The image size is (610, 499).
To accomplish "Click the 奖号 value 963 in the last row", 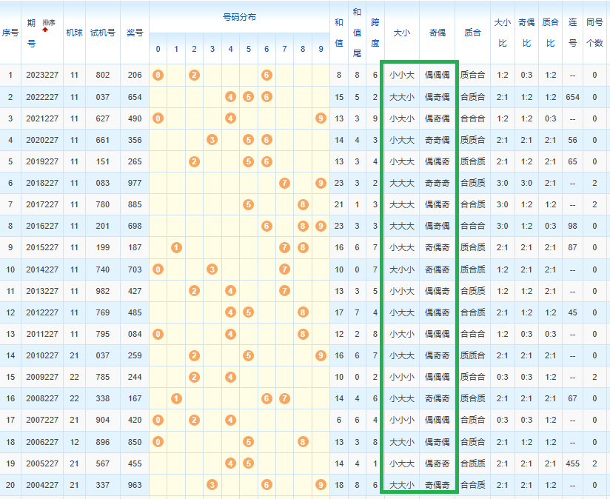I will tap(134, 485).
